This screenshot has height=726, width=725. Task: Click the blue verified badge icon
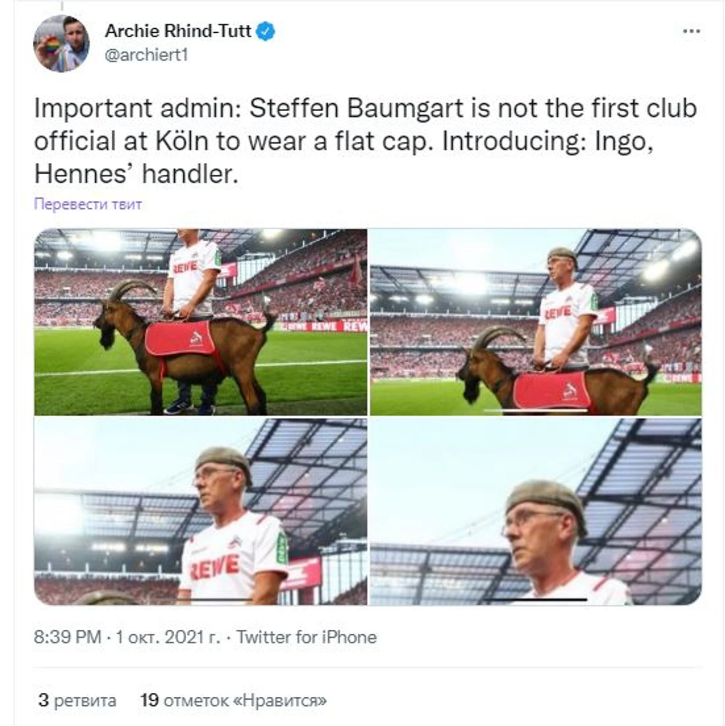(x=266, y=31)
